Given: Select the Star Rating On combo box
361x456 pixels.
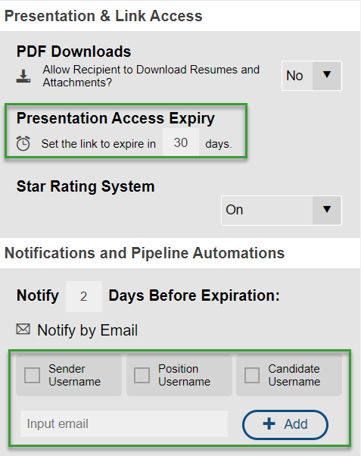Looking at the screenshot, I should point(282,211).
